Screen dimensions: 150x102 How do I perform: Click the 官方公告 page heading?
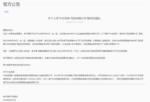(12, 4)
